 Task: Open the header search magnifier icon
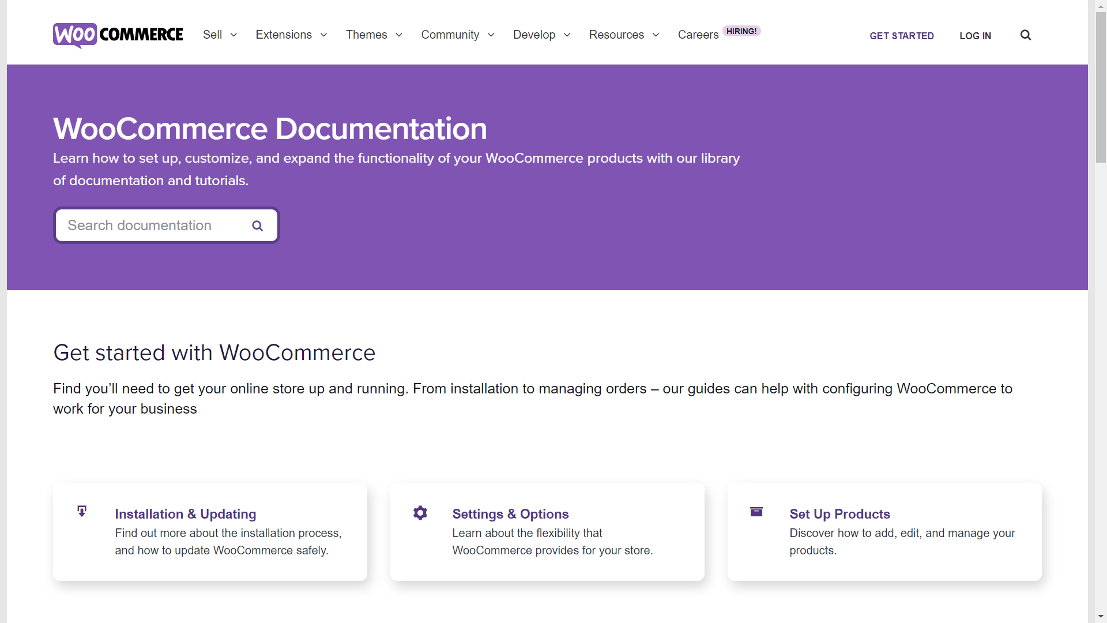pos(1026,35)
